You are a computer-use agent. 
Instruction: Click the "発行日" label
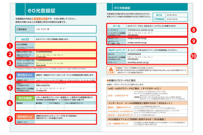point(159,15)
